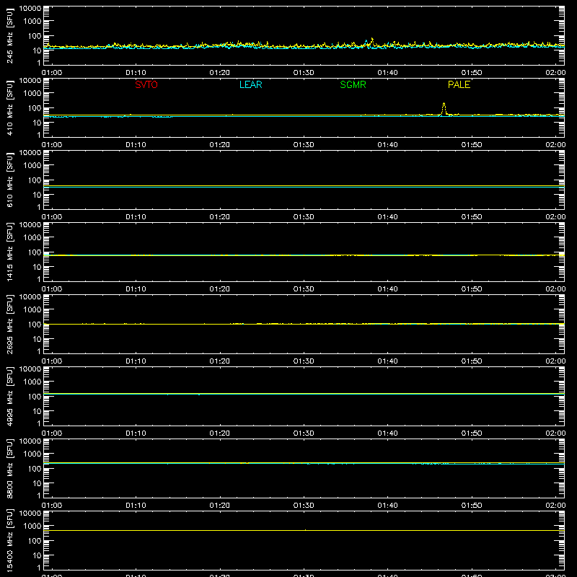Viewport: 577px width, 577px height.
Task: Click 01:30 label under the 8800 MHz panel
Action: (304, 506)
